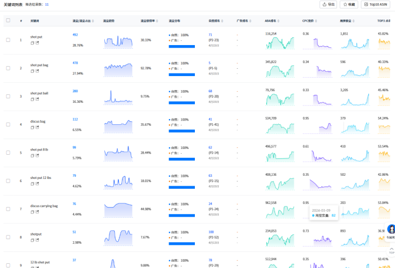
Task: Open external link icon for 'shot put'
Action: click(37, 43)
